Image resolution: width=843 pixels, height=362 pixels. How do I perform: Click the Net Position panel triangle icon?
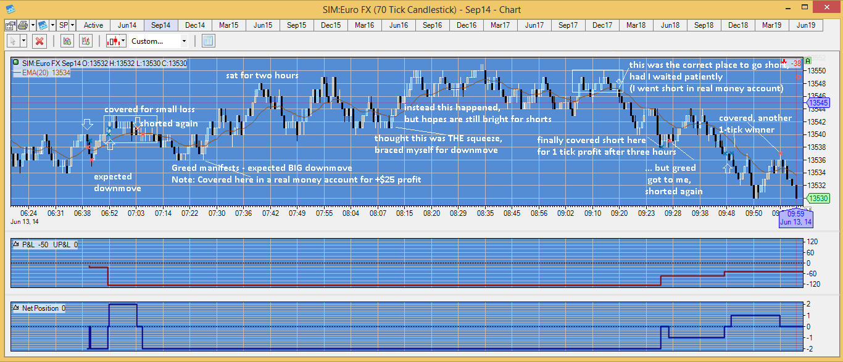point(16,308)
